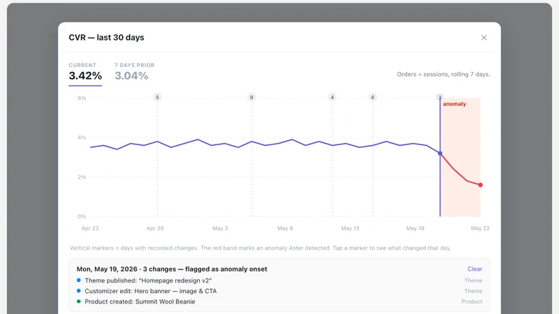The width and height of the screenshot is (559, 314).
Task: Open the change marker labeled 6
Action: [372, 97]
